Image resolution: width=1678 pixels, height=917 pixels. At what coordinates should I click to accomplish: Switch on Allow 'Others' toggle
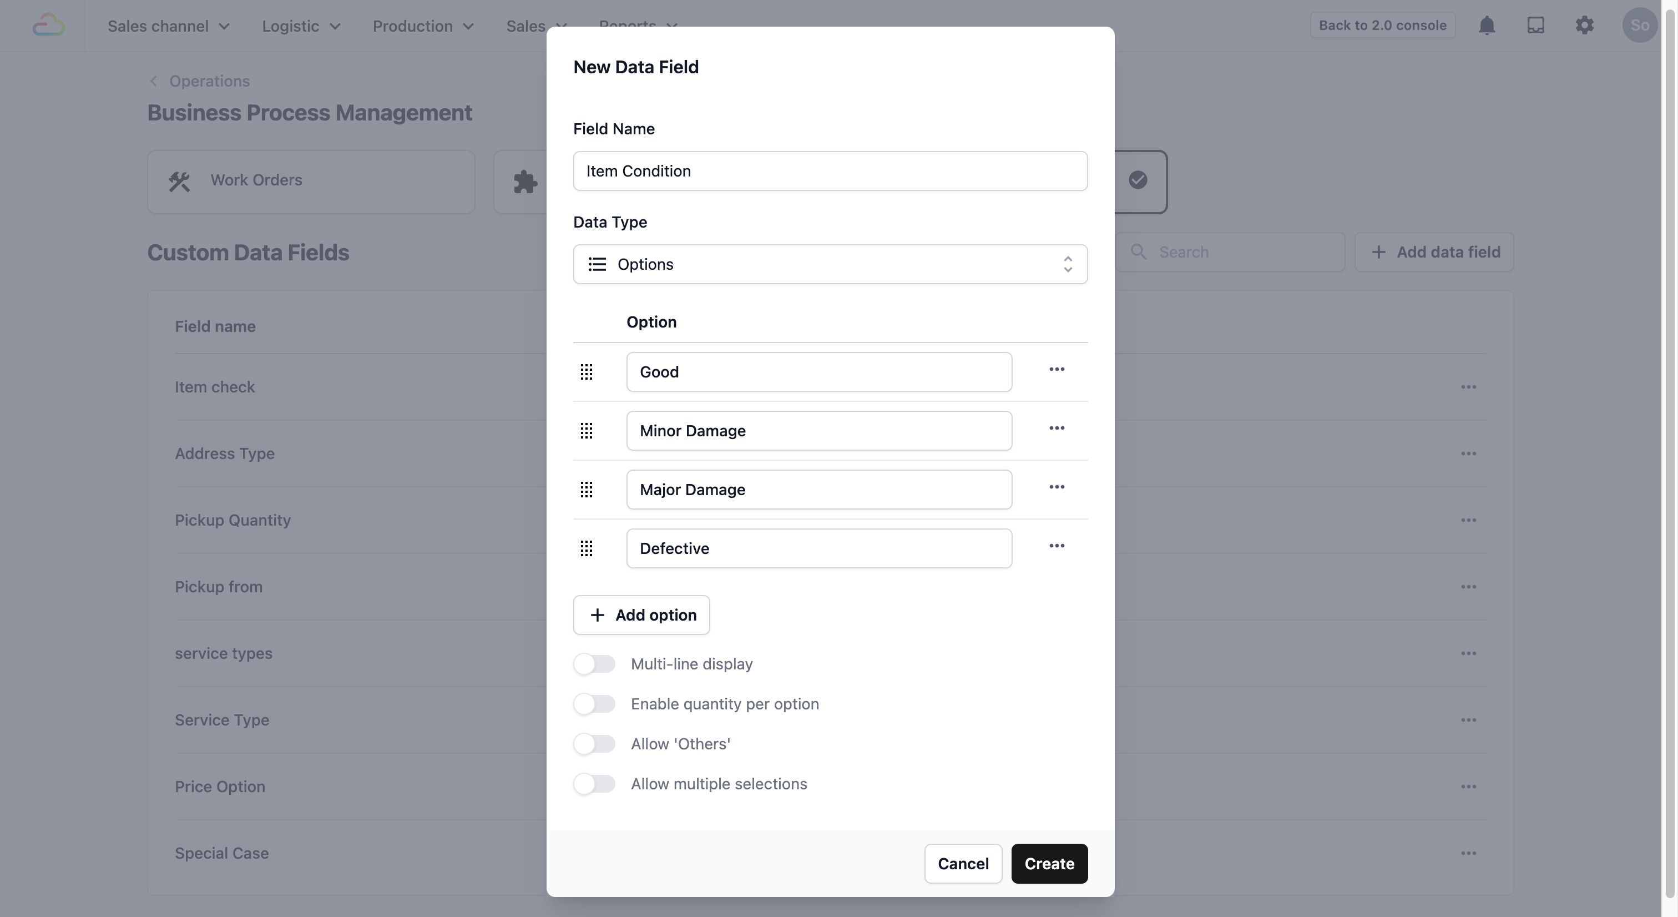coord(594,744)
